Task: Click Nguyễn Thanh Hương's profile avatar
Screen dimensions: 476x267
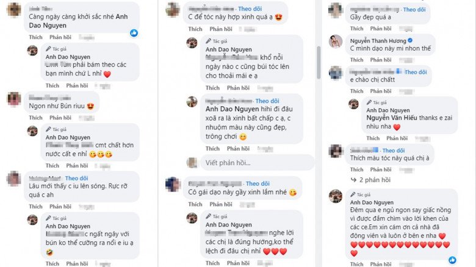Action: click(335, 41)
